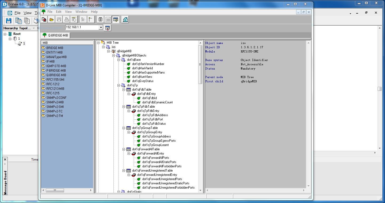Viewport: 385px width, 203px height.
Task: Click the SNMPv2-CONF folder icon
Action: tap(43, 98)
